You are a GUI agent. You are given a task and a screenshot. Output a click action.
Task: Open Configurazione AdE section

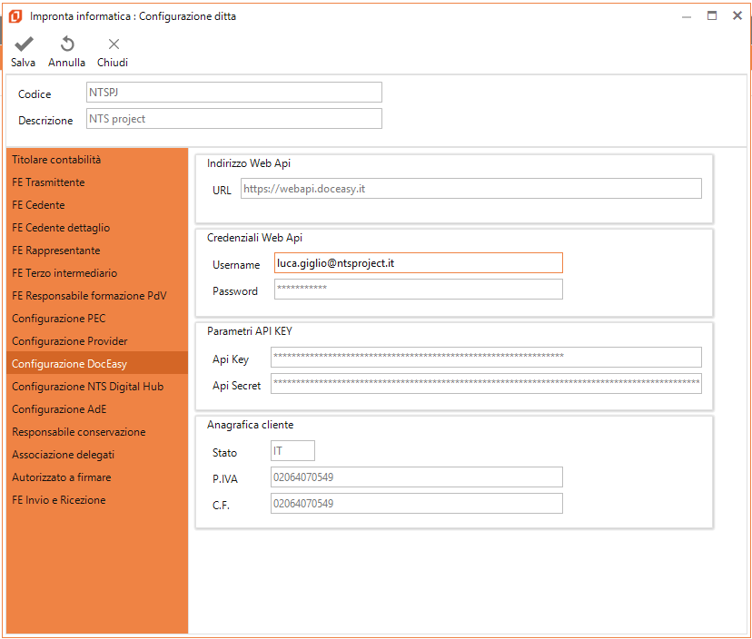coord(59,409)
